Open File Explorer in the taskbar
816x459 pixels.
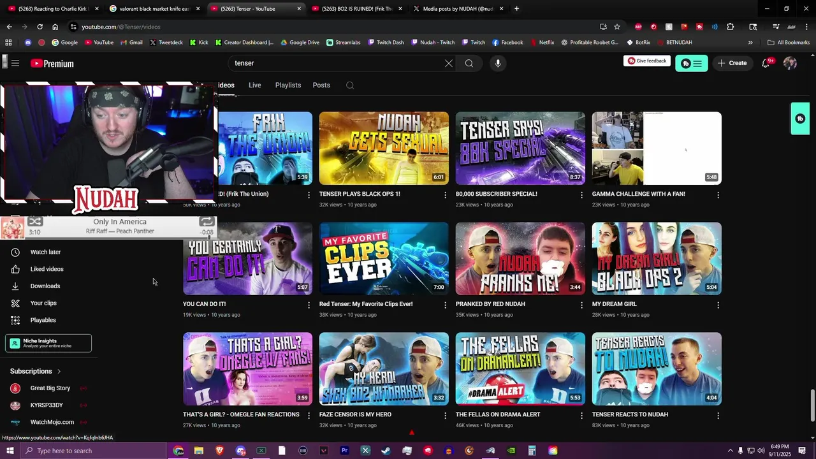click(199, 451)
